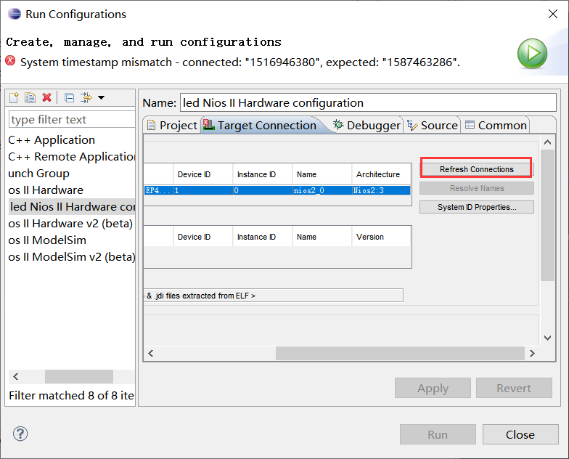Click the green Run arrow icon
The width and height of the screenshot is (569, 459).
click(532, 54)
